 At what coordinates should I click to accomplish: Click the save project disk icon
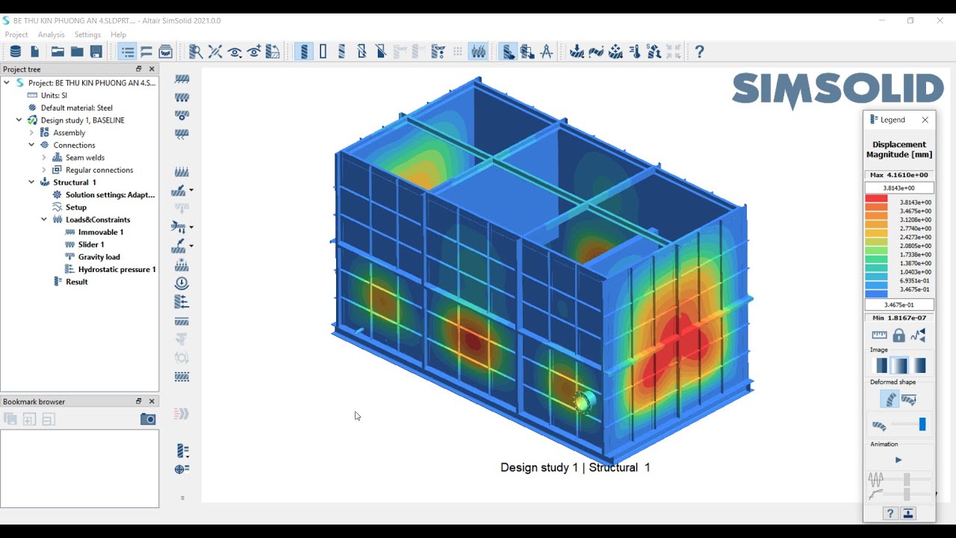[96, 52]
